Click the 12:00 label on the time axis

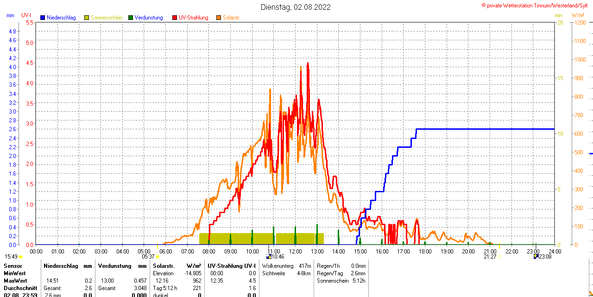296,251
